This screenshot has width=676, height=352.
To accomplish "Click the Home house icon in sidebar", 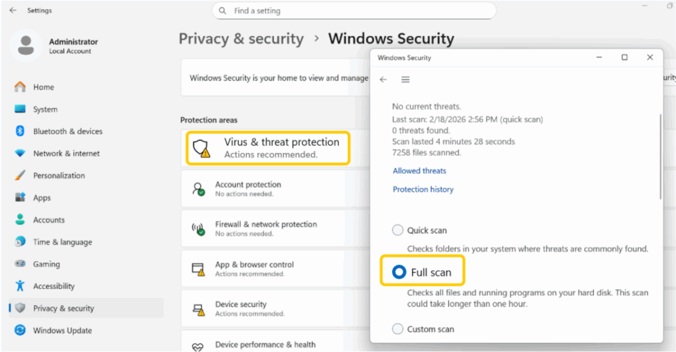I will tap(20, 87).
